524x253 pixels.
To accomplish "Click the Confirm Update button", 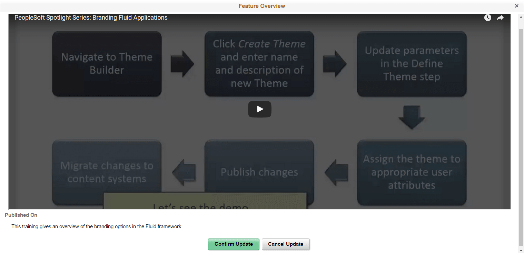I will pos(234,244).
